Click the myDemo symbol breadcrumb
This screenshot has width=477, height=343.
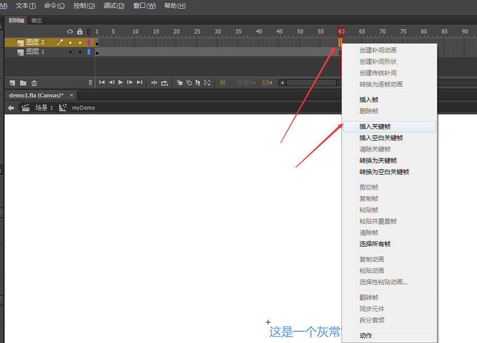pyautogui.click(x=83, y=108)
